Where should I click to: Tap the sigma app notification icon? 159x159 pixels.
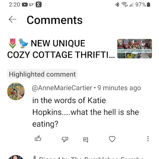click(x=39, y=5)
